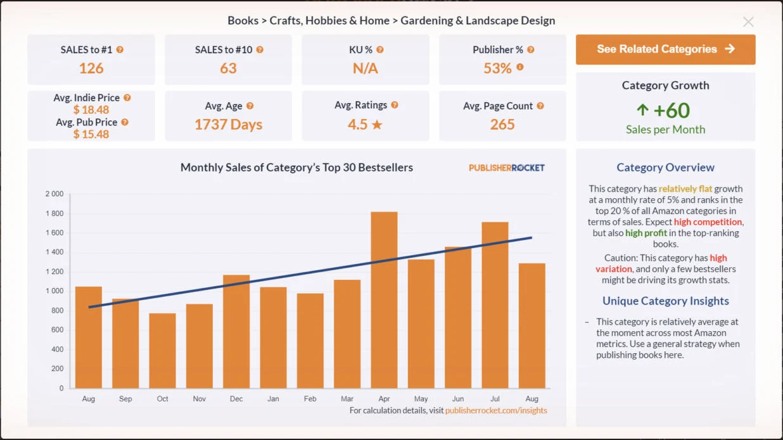Click the See Related Categories button
This screenshot has width=783, height=440.
point(665,49)
